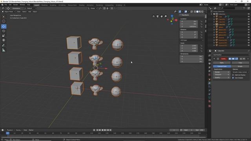Open the XYZ Euler rotation mode dropdown
This screenshot has height=141, width=251.
pos(192,40)
